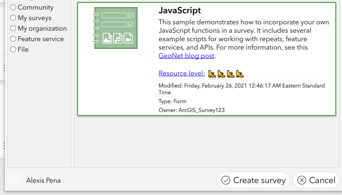Click the first banana resource icon

pos(212,74)
